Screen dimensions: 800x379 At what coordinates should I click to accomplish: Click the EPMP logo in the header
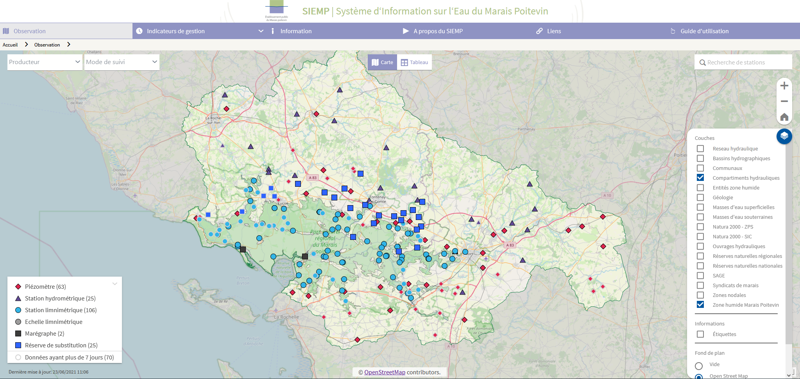[276, 11]
